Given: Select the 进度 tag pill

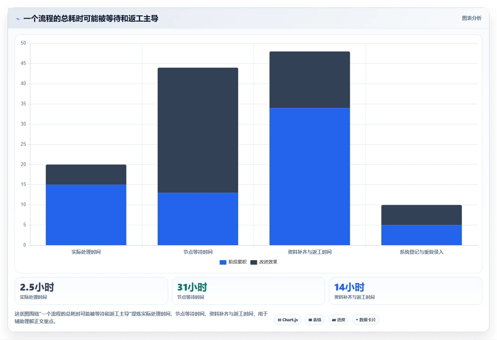Looking at the screenshot, I should click(x=339, y=320).
